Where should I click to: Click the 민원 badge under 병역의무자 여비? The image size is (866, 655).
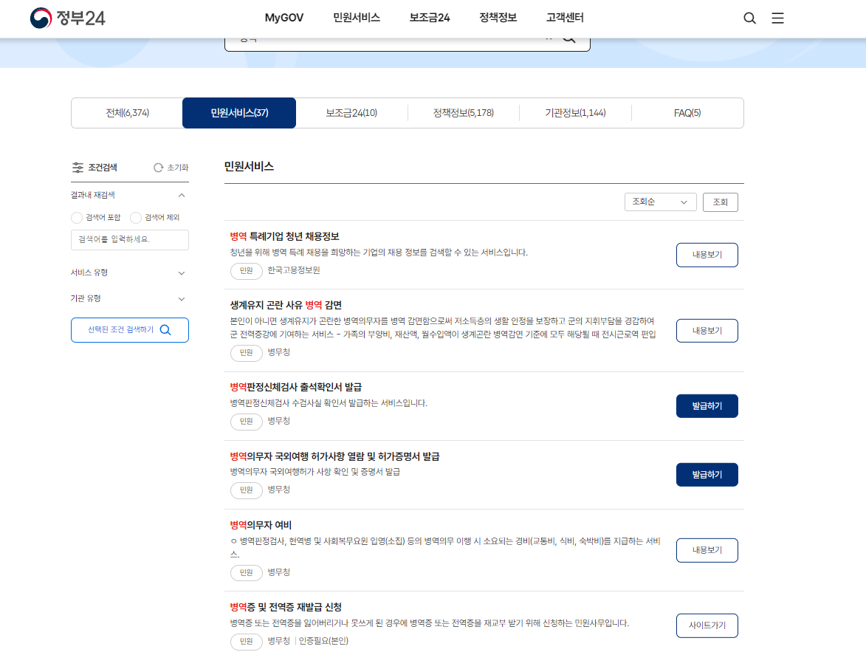tap(246, 573)
